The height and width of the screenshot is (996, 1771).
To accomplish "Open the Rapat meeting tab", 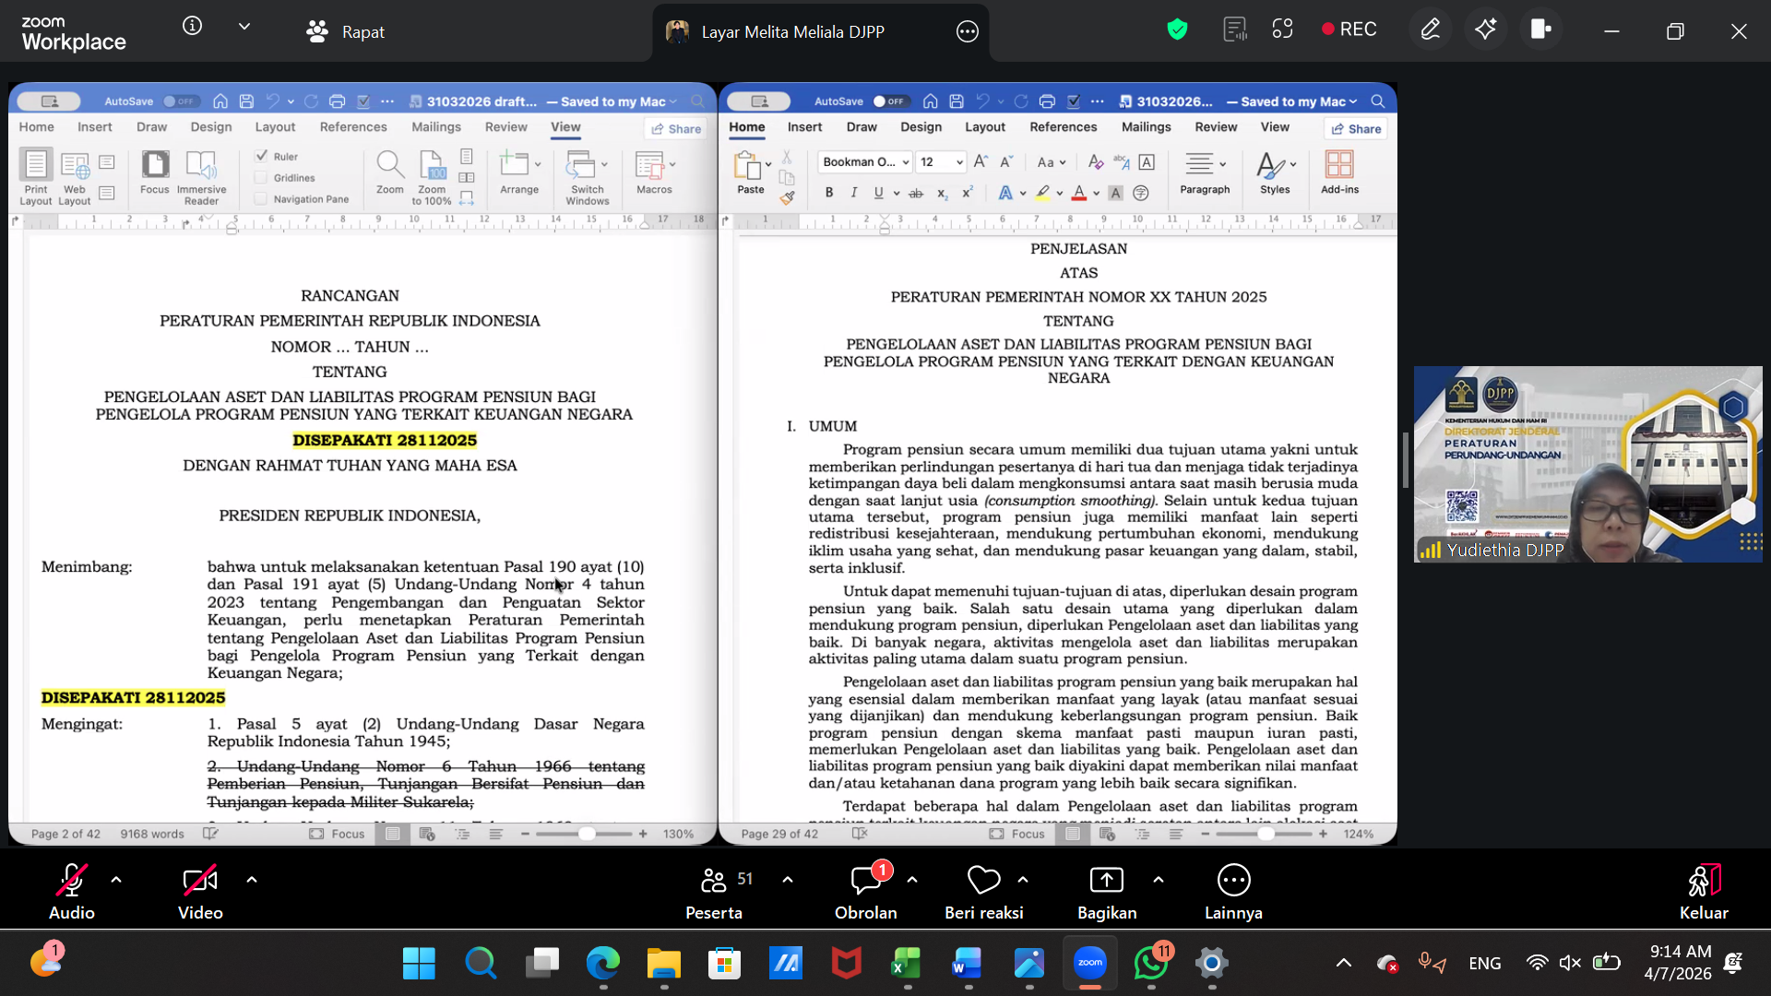I will coord(345,32).
